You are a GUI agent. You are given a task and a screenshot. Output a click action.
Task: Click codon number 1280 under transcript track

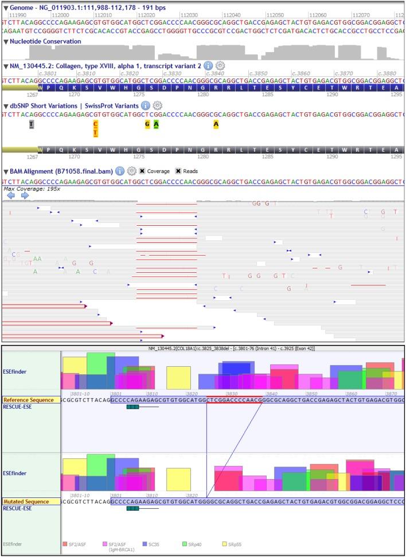[202, 95]
